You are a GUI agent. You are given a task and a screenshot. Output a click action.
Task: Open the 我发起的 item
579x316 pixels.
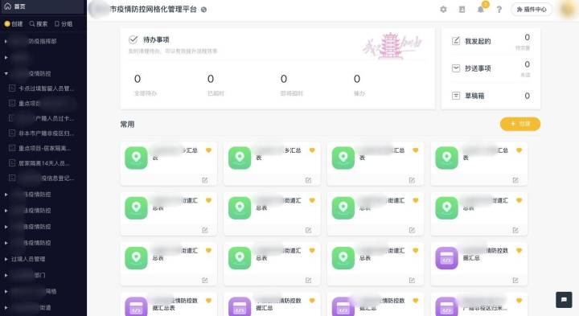[478, 41]
